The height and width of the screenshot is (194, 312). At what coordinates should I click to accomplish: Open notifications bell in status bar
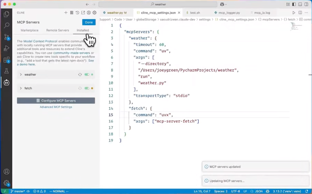pyautogui.click(x=307, y=191)
